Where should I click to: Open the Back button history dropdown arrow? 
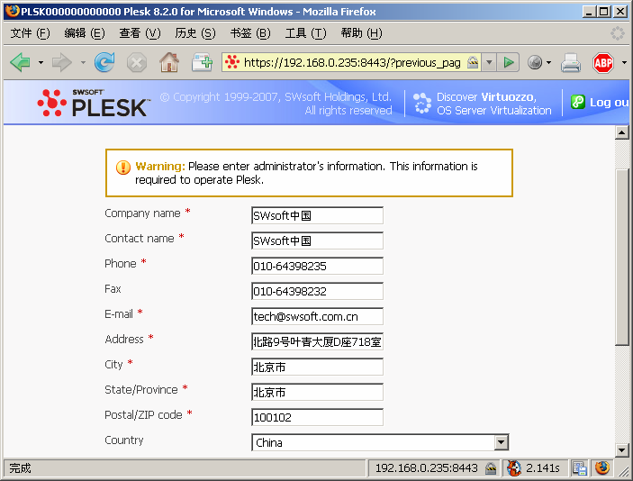[41, 62]
